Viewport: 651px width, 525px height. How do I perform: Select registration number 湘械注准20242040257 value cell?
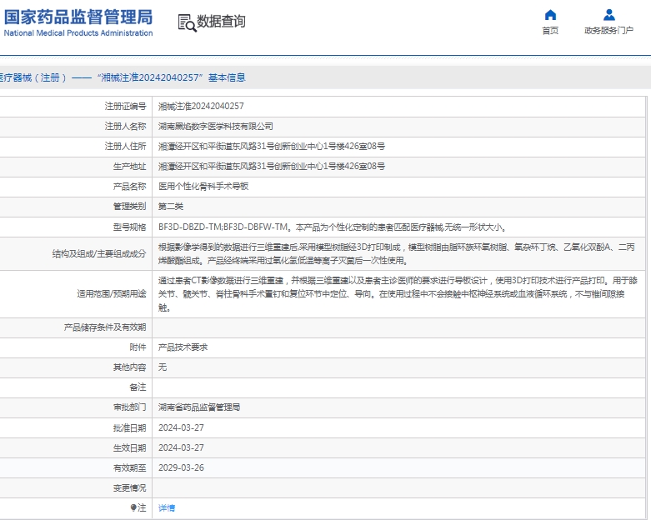point(201,106)
